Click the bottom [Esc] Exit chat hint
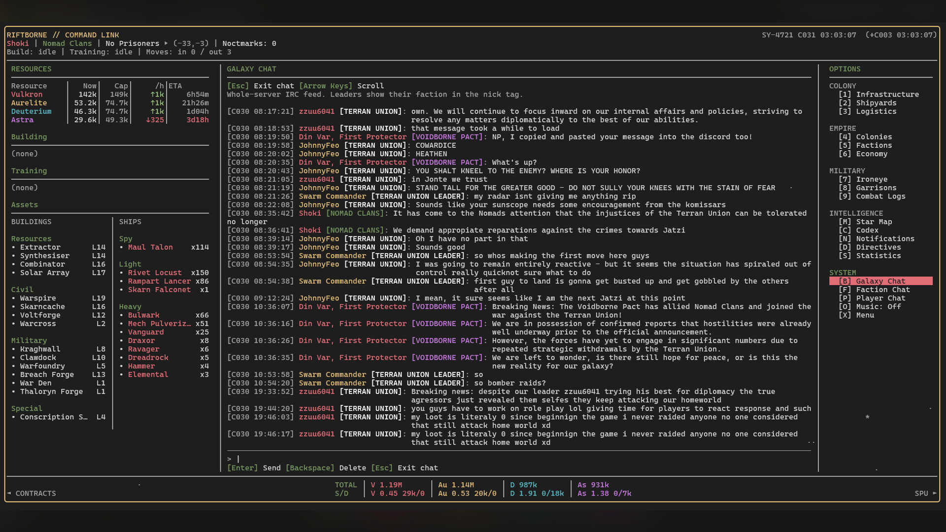This screenshot has width=946, height=532. [405, 468]
